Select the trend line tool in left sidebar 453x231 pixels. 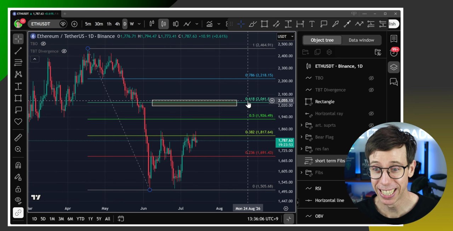point(18,51)
